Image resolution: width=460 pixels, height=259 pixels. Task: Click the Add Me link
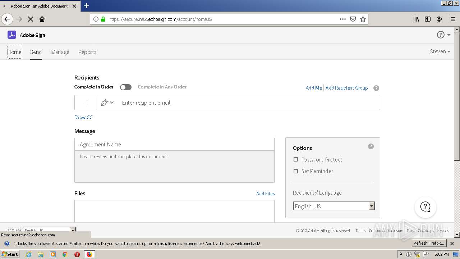[x=314, y=88]
